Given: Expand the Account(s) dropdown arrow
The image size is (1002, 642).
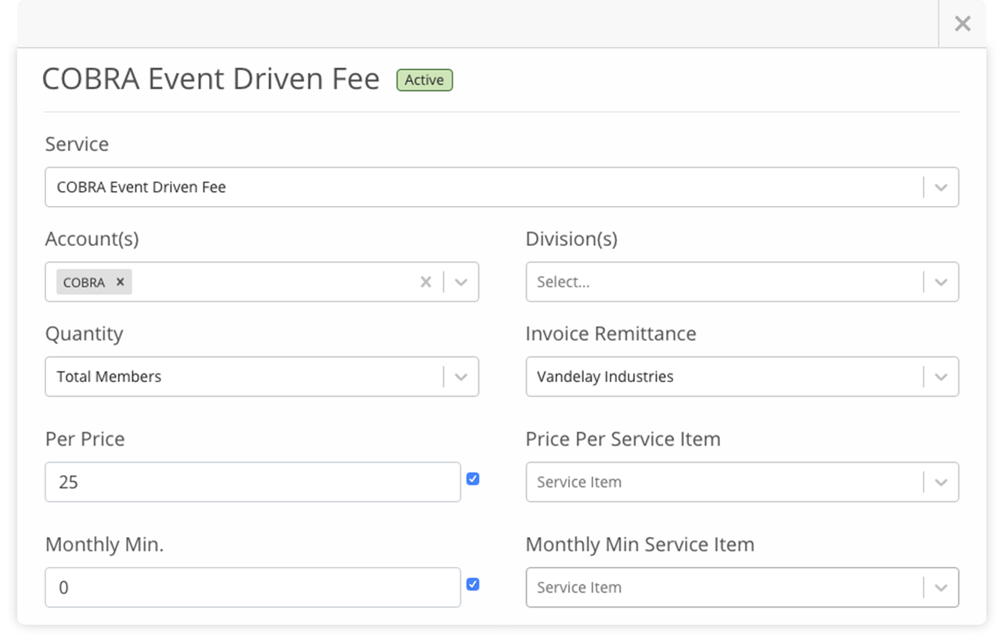Looking at the screenshot, I should point(461,282).
